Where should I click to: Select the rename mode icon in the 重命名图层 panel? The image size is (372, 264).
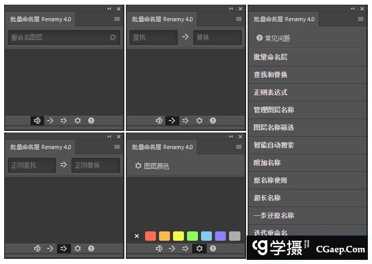tap(37, 121)
